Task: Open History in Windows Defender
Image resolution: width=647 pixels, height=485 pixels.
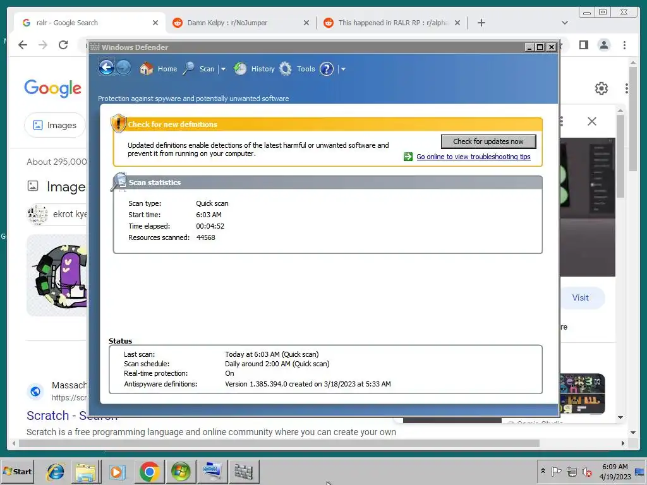Action: (254, 68)
